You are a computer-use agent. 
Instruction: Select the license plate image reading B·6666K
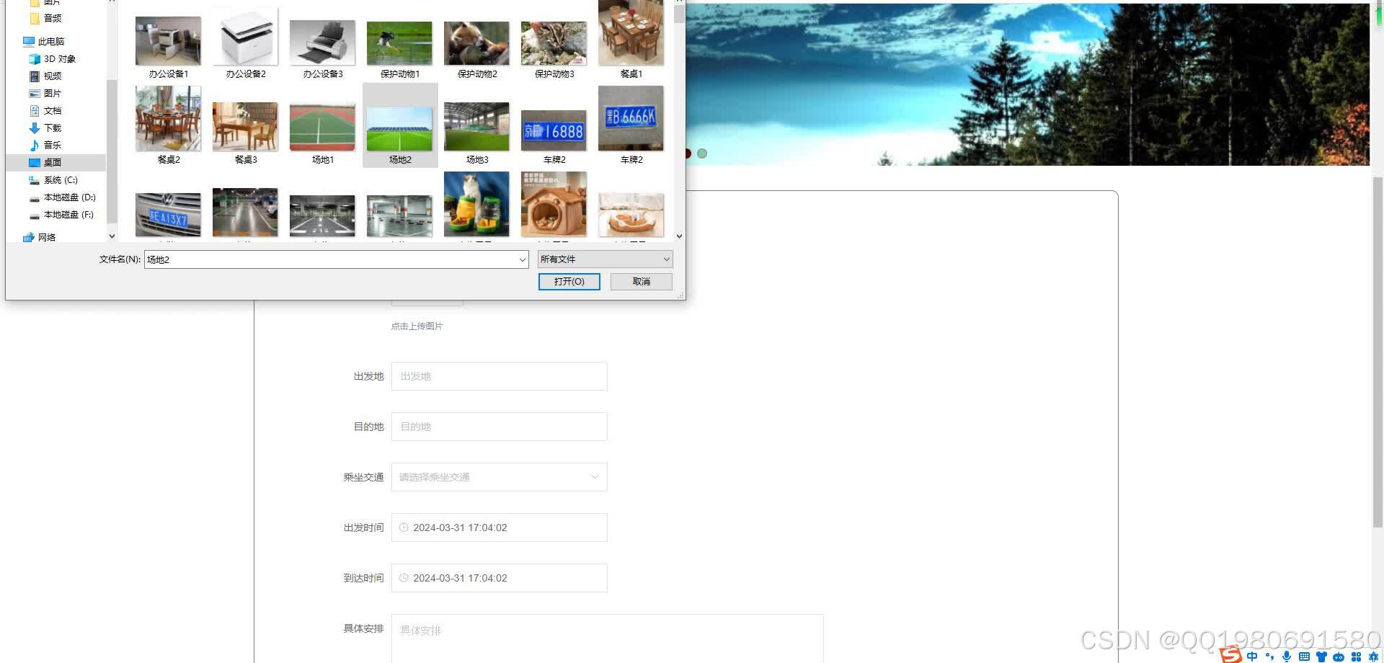(631, 125)
